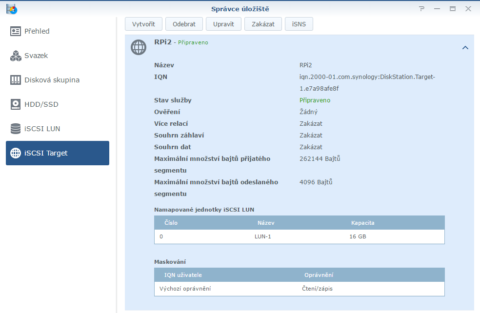The height and width of the screenshot is (313, 480).
Task: Click the iSCSI Target globe sidebar icon
Action: coord(16,153)
